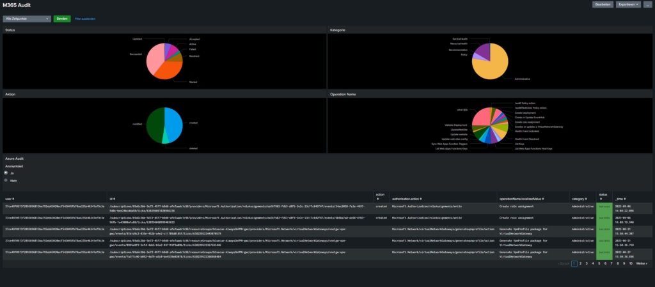Open the more options ellipsis button

point(648,4)
